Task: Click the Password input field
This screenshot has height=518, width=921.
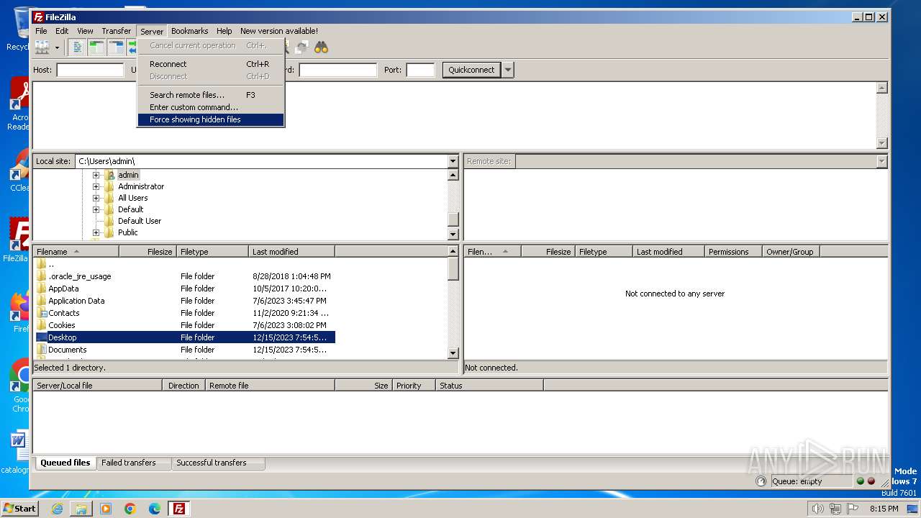Action: tap(337, 70)
